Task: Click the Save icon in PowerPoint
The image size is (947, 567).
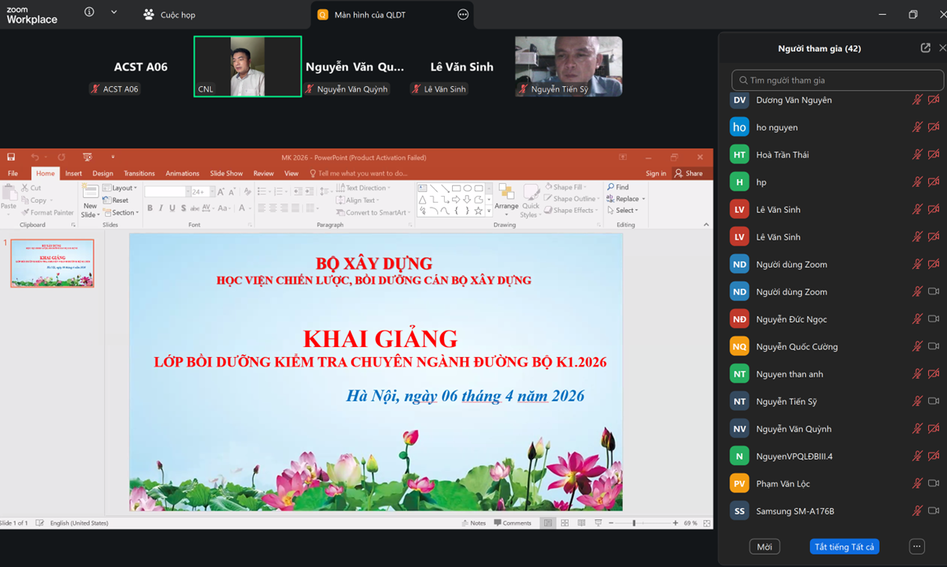Action: click(11, 157)
